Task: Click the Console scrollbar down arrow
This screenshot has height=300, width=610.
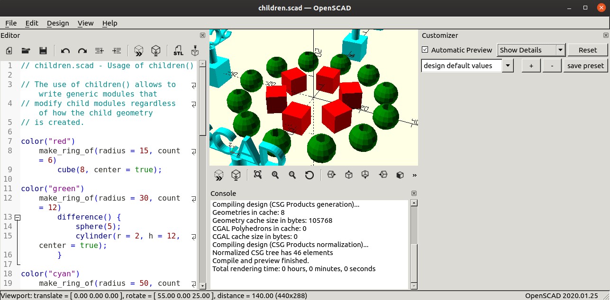Action: pos(414,285)
